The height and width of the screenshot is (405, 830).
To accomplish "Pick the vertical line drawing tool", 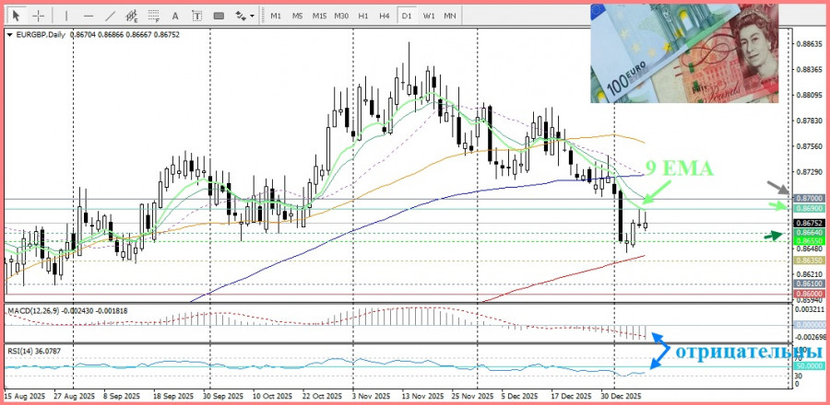I will (x=65, y=16).
